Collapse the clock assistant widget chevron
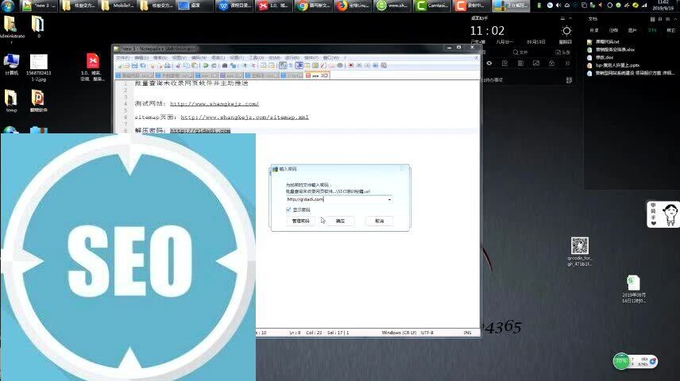Screen dimensions: 680x381 tap(570, 18)
